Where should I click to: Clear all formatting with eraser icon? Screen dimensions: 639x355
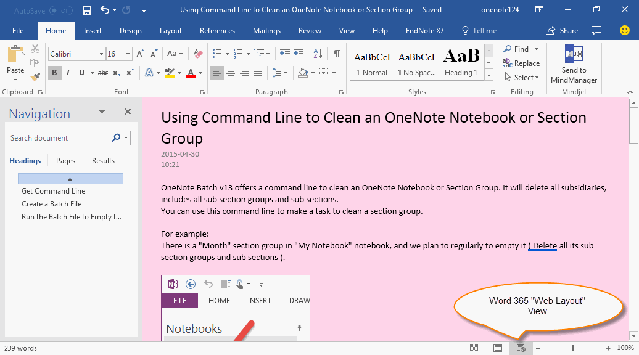198,54
